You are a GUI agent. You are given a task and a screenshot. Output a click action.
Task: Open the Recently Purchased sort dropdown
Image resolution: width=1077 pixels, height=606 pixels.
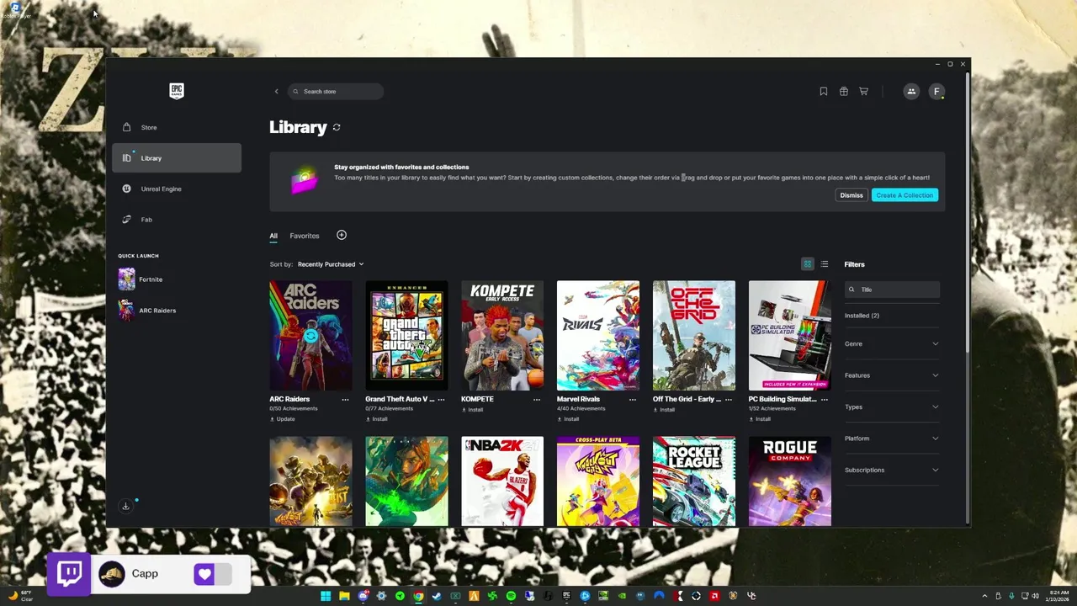[x=331, y=264]
